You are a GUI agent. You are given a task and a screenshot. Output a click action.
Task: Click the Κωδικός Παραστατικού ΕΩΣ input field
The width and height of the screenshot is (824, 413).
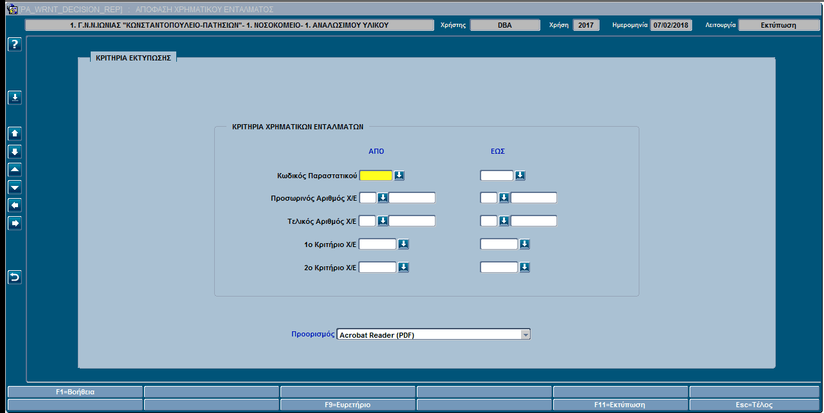tap(497, 175)
